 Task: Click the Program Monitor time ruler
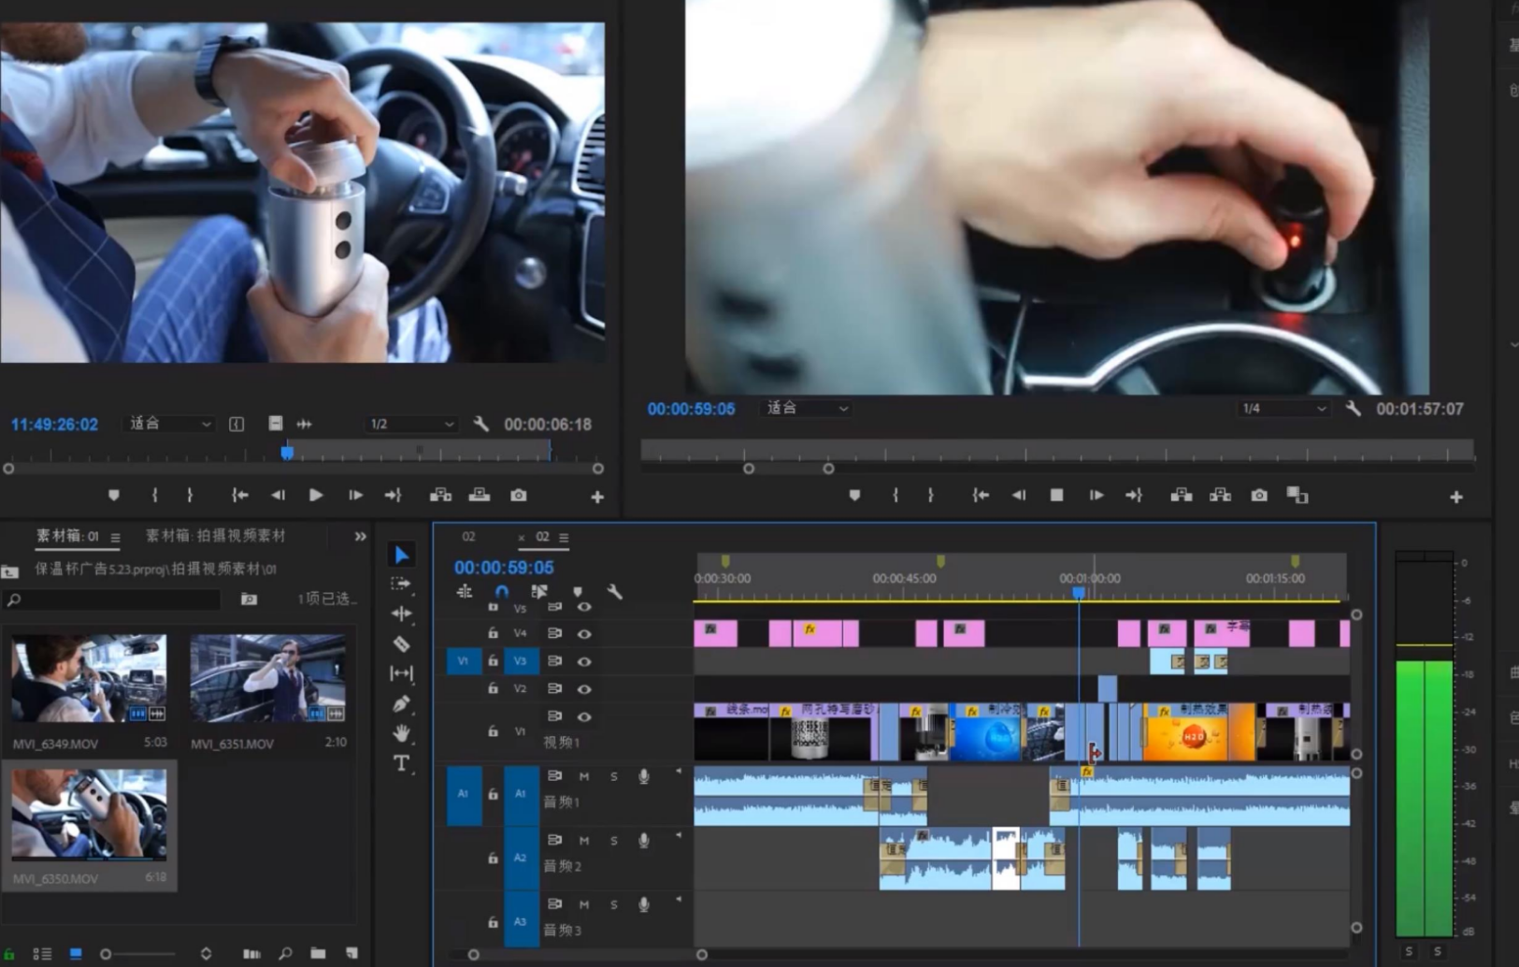[1057, 452]
